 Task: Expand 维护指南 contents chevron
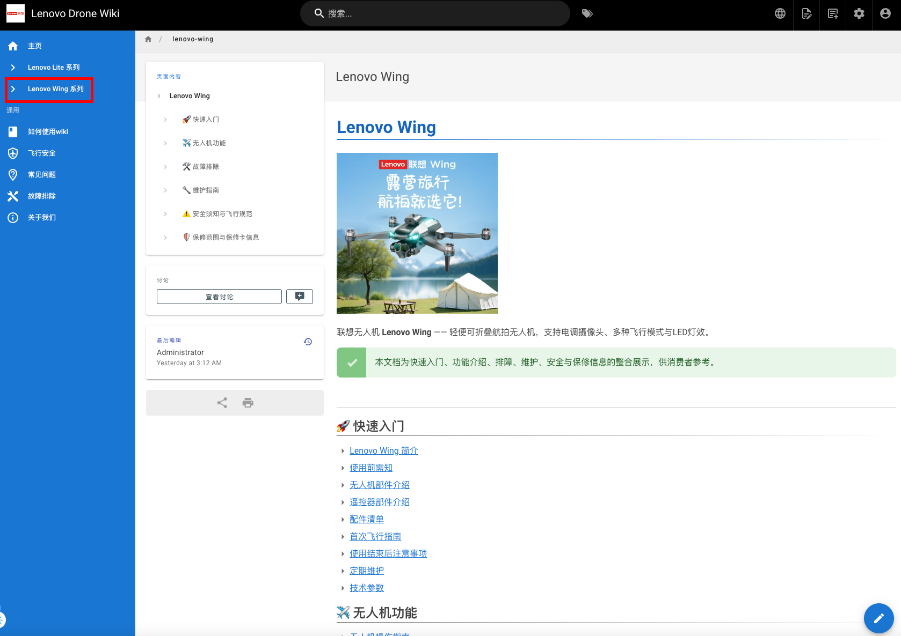click(x=165, y=190)
